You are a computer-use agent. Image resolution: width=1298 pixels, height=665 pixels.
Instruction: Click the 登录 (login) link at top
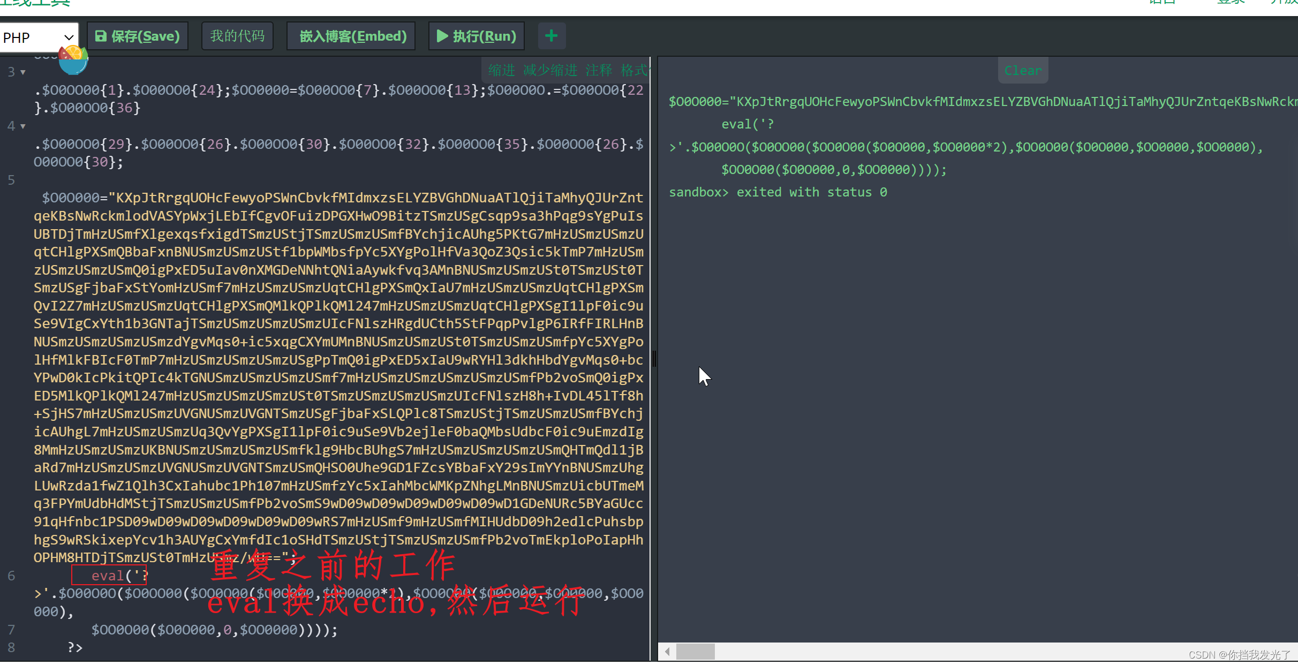1230,3
